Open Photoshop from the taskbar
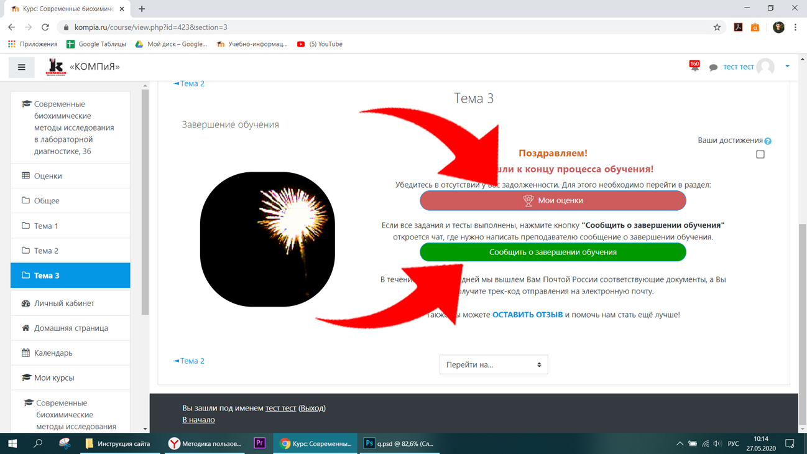This screenshot has width=807, height=454. click(399, 443)
